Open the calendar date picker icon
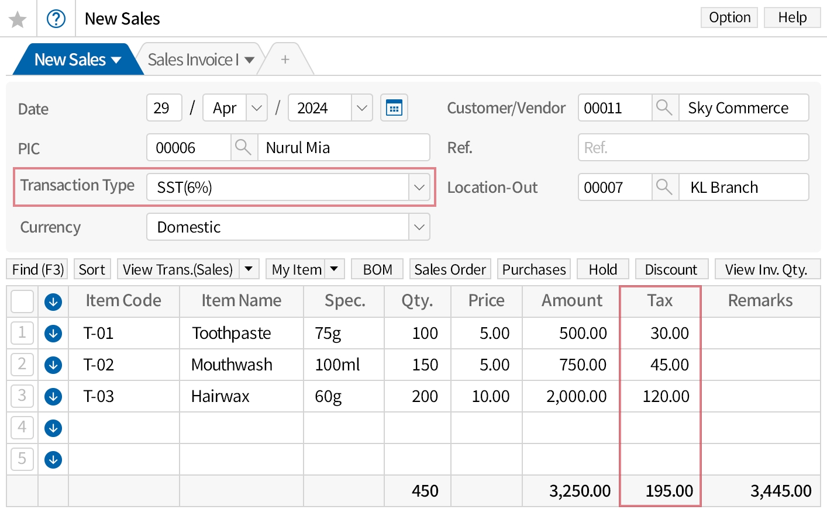This screenshot has width=827, height=513. point(394,108)
